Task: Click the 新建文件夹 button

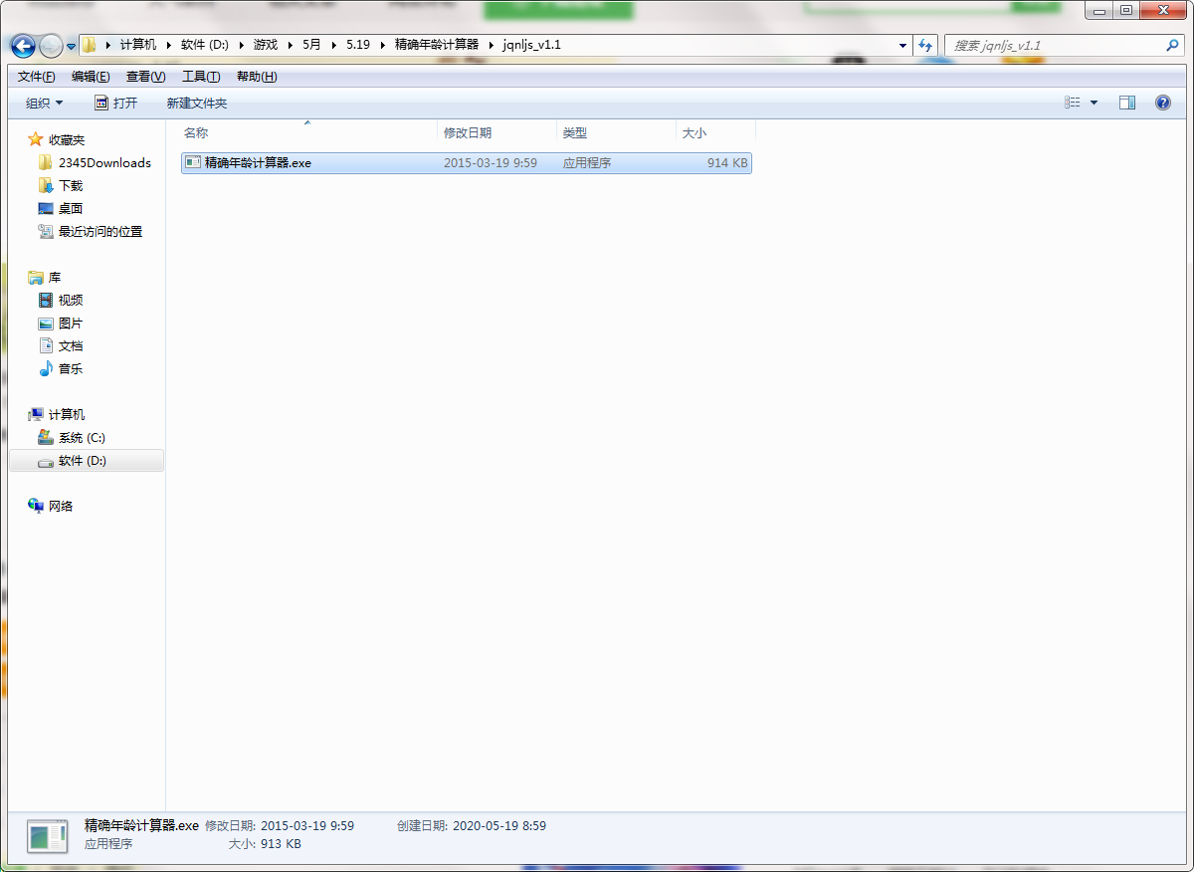Action: (197, 104)
